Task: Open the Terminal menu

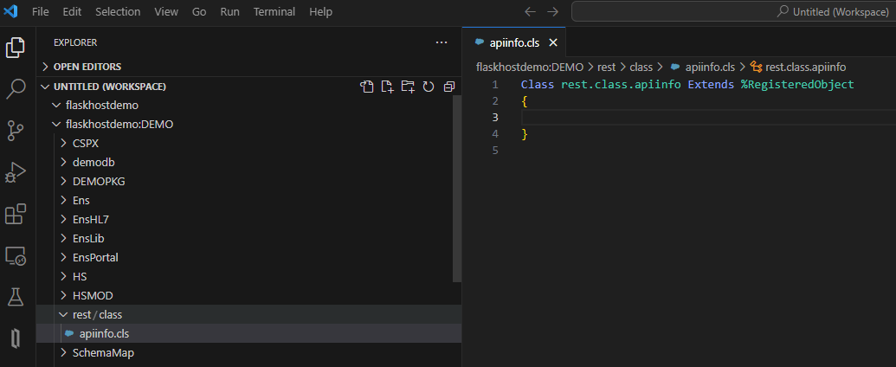Action: 274,12
